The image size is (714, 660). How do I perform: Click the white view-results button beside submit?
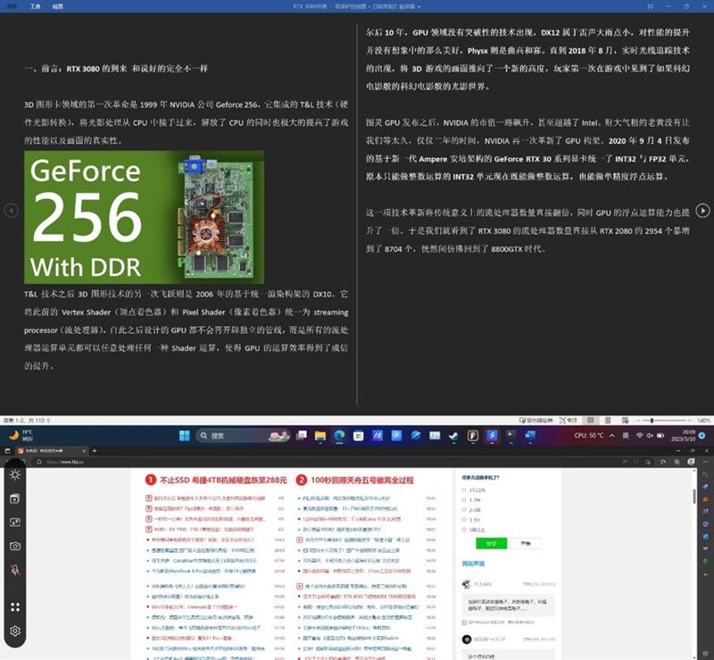tap(526, 543)
